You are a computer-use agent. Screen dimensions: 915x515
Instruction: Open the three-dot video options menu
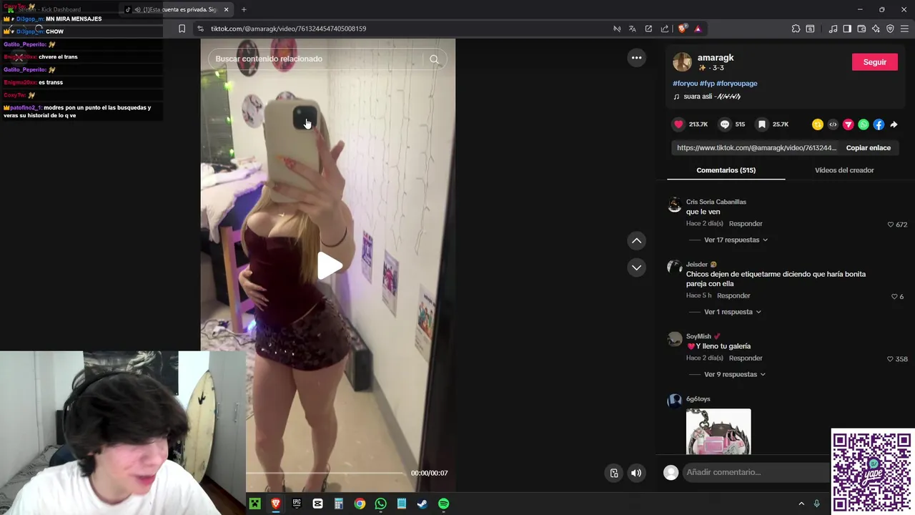click(x=636, y=58)
